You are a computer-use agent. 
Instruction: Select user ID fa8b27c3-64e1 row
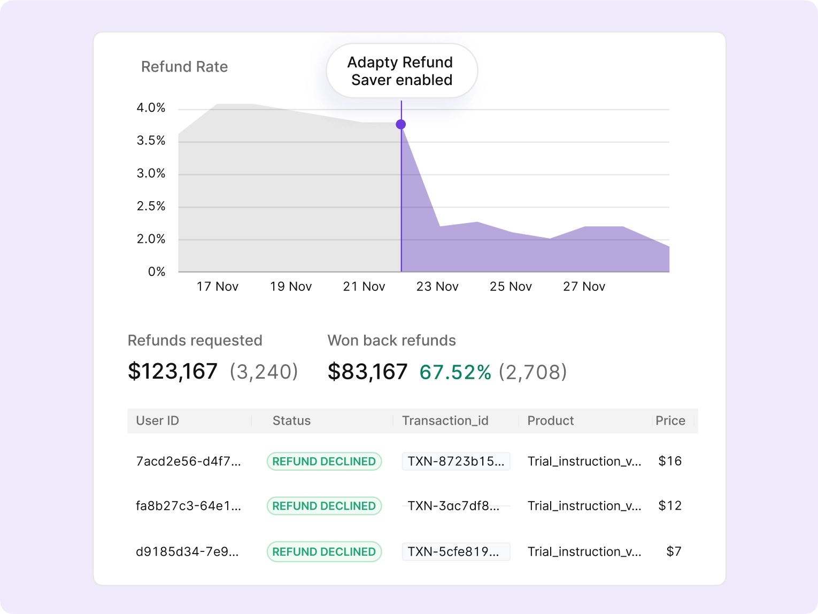188,506
